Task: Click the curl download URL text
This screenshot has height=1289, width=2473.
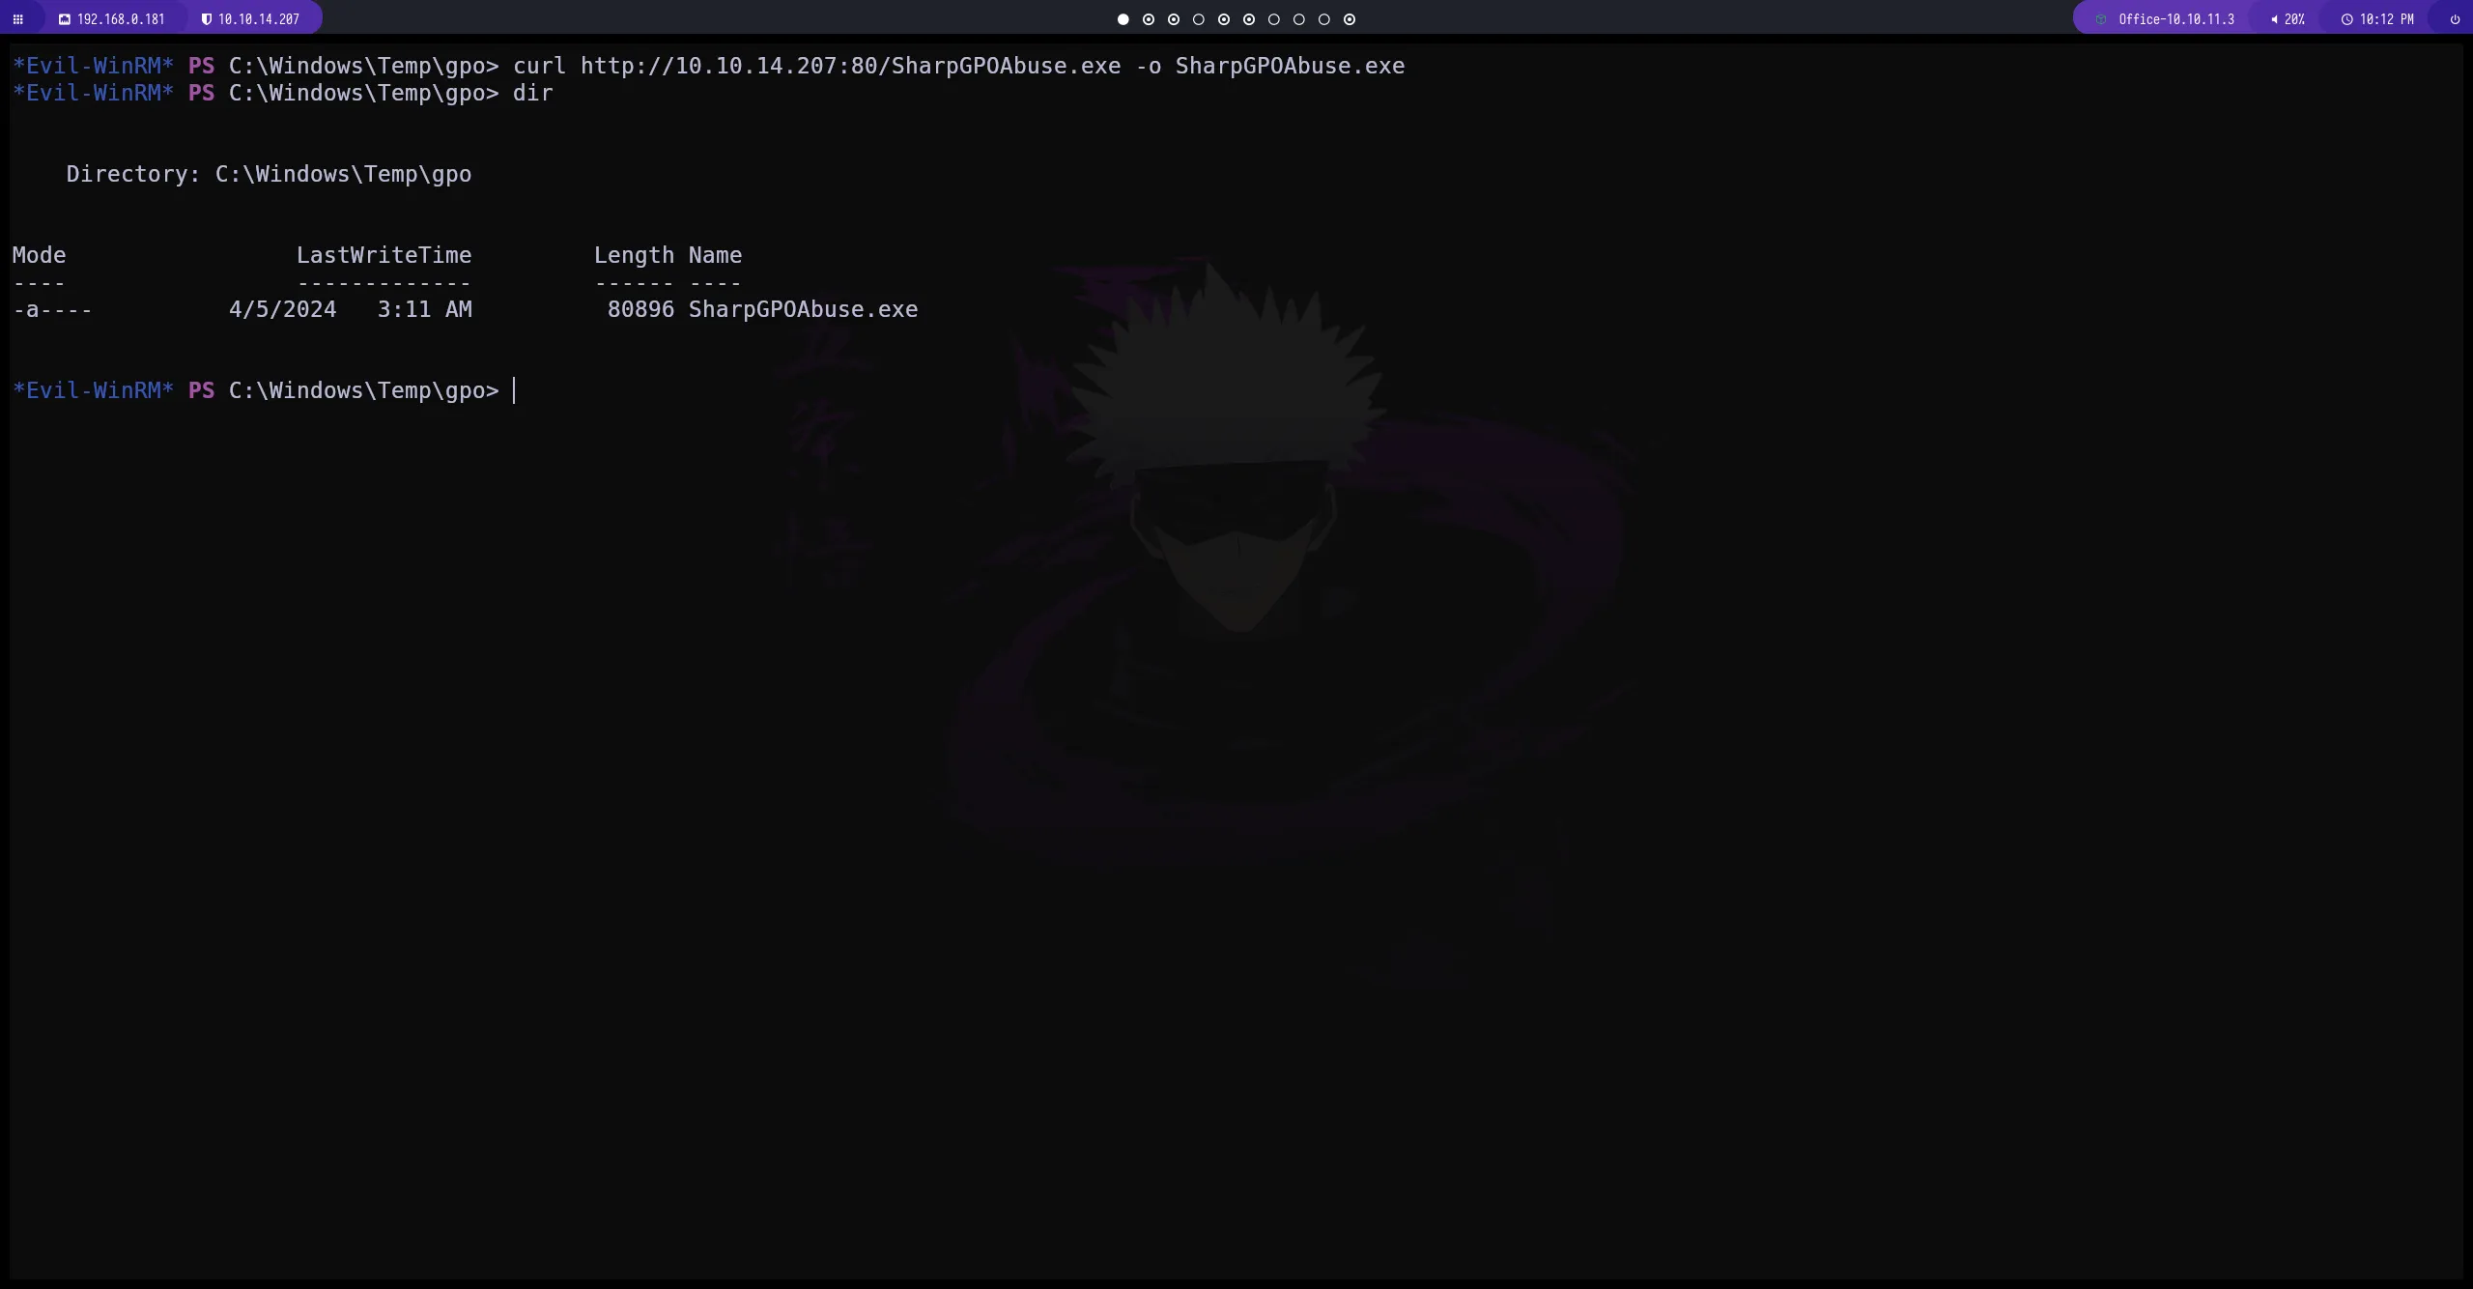Action: point(850,66)
